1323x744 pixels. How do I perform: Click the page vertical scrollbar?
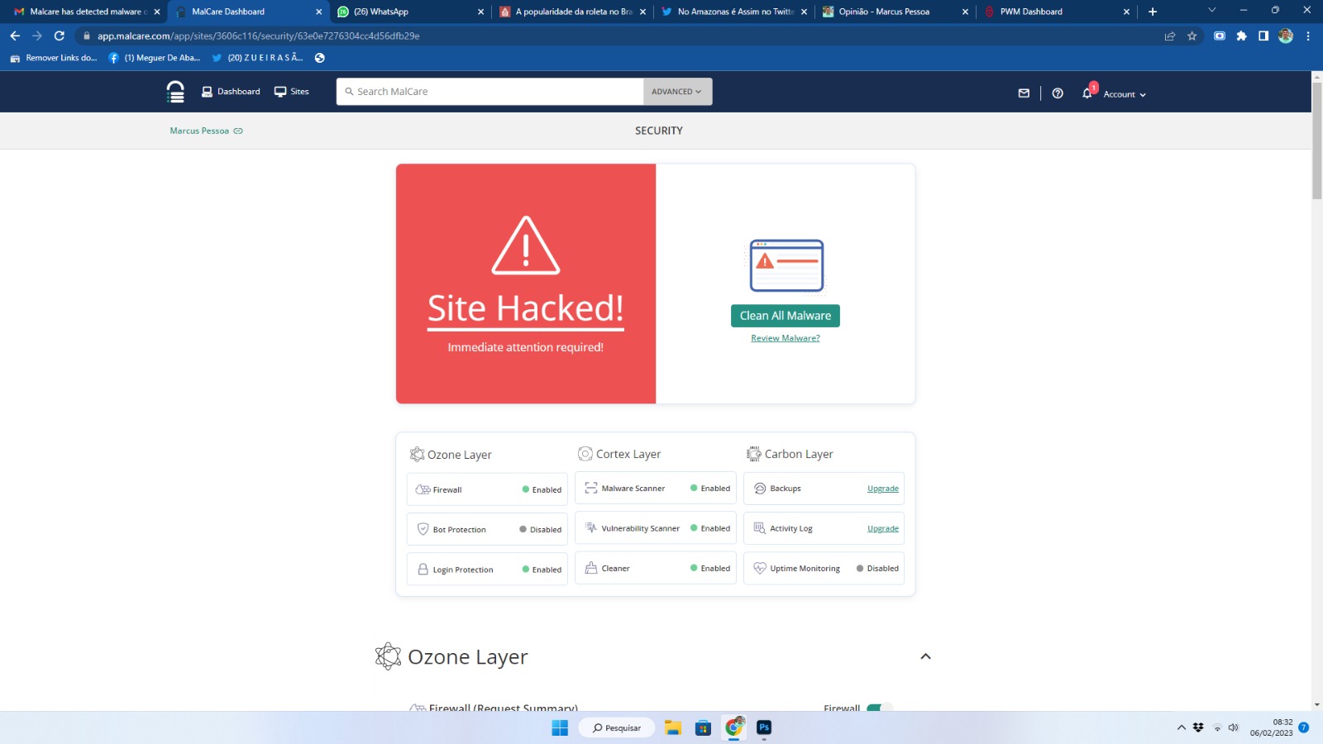pos(1316,141)
